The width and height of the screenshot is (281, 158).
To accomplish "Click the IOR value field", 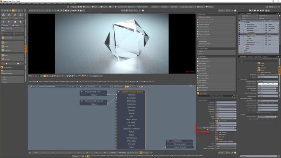I will click(227, 118).
